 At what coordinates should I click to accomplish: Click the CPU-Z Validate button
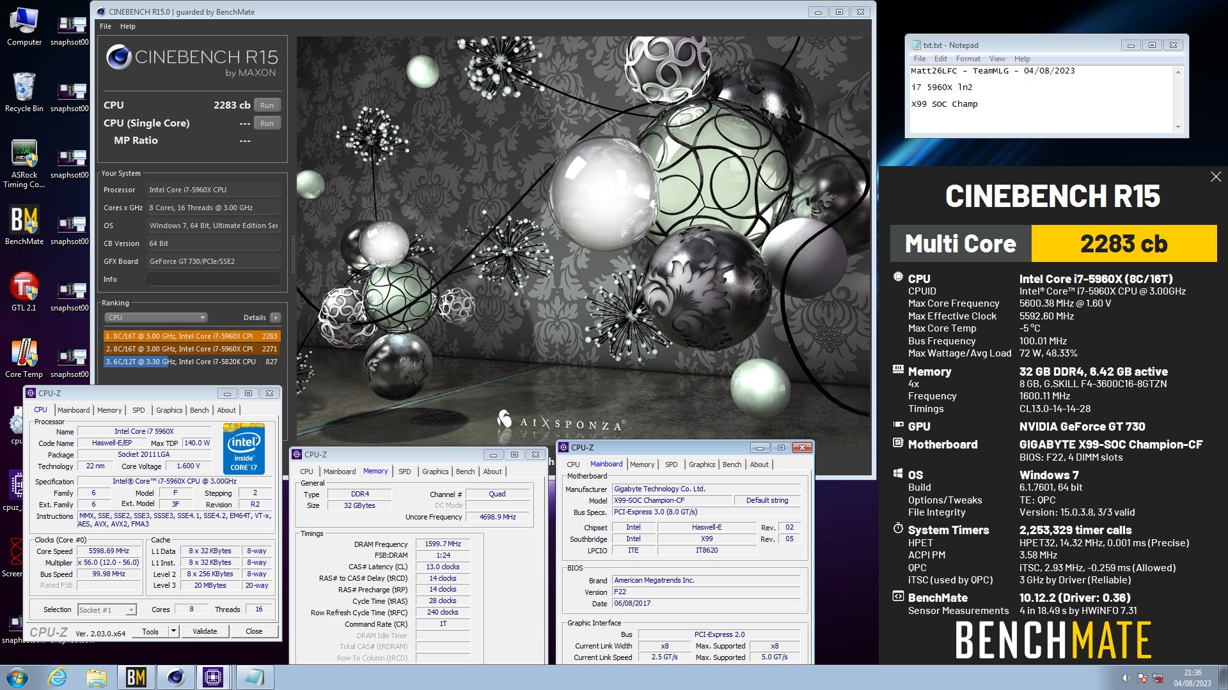pyautogui.click(x=205, y=631)
